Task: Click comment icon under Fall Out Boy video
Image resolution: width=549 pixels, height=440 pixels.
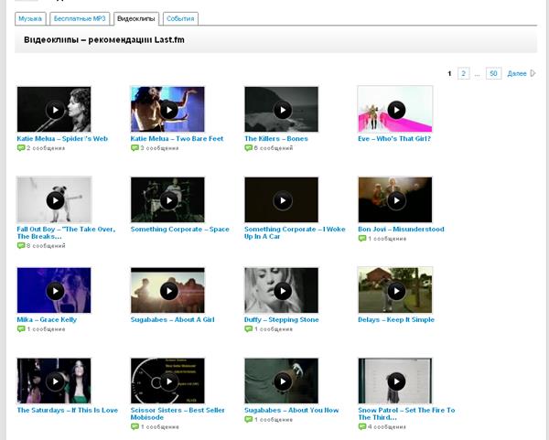Action: point(21,245)
